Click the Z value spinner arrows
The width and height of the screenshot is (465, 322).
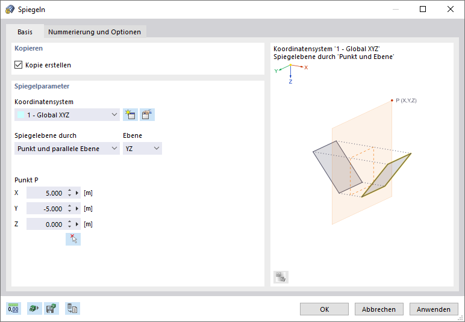69,224
